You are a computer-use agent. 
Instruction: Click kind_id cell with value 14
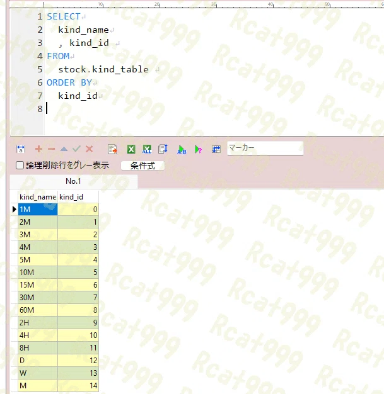point(78,385)
